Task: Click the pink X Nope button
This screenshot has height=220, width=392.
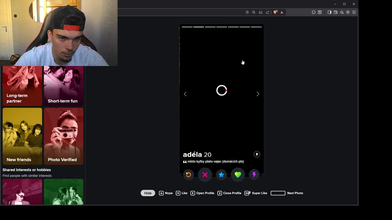Action: (205, 175)
